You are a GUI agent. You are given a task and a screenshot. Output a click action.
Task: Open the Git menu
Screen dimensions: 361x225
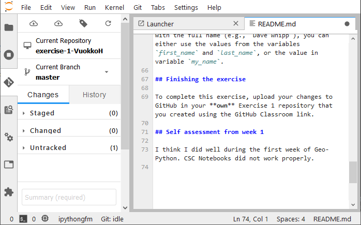click(138, 8)
